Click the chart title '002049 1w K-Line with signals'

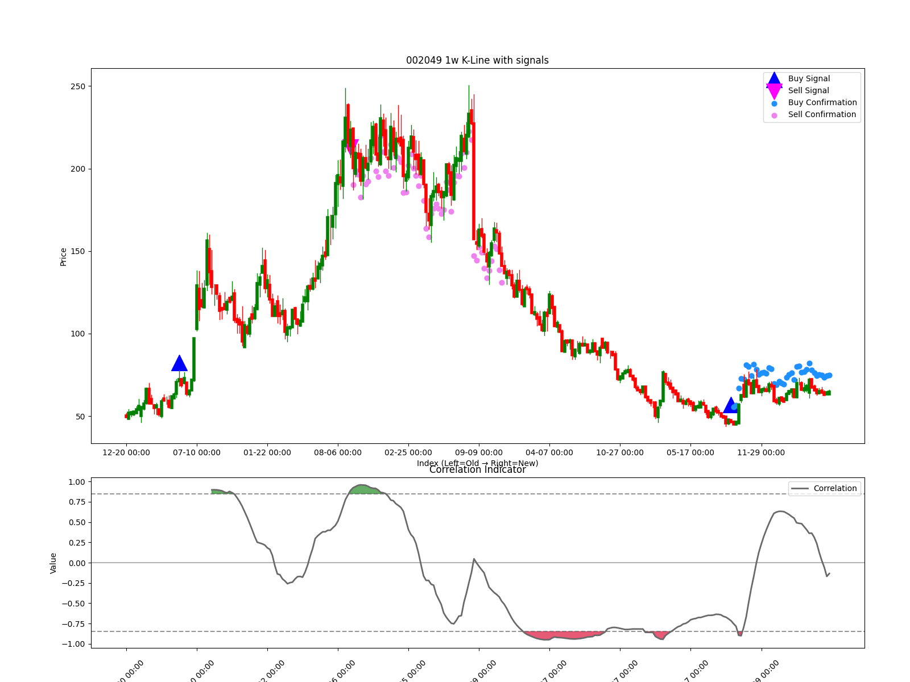477,60
